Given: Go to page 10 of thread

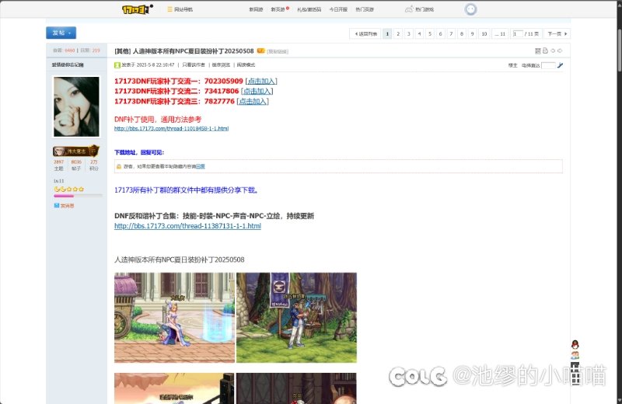Looking at the screenshot, I should (x=484, y=33).
